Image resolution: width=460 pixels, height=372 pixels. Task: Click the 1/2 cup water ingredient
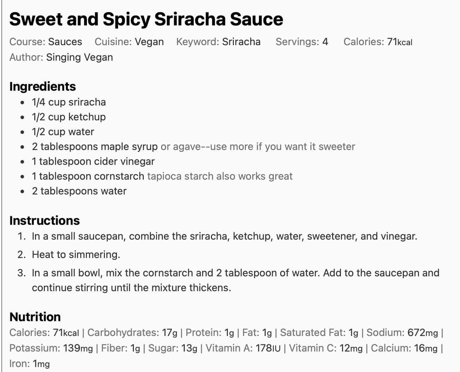click(63, 132)
